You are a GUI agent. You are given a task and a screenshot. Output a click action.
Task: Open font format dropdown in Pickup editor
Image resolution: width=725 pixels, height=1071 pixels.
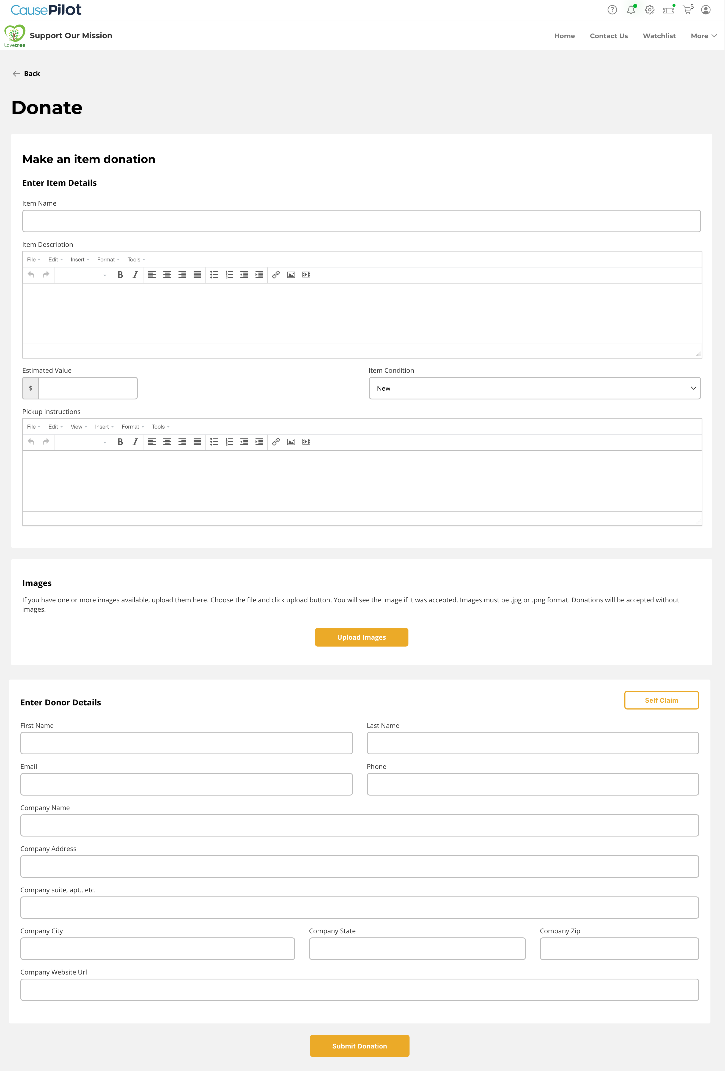(x=83, y=442)
